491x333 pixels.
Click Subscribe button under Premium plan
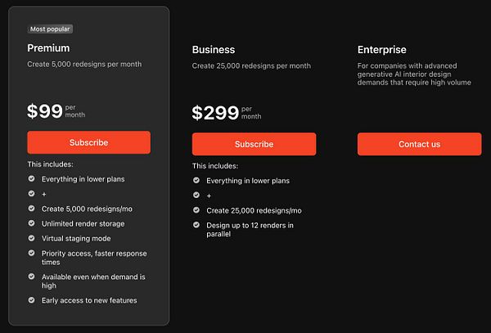88,142
